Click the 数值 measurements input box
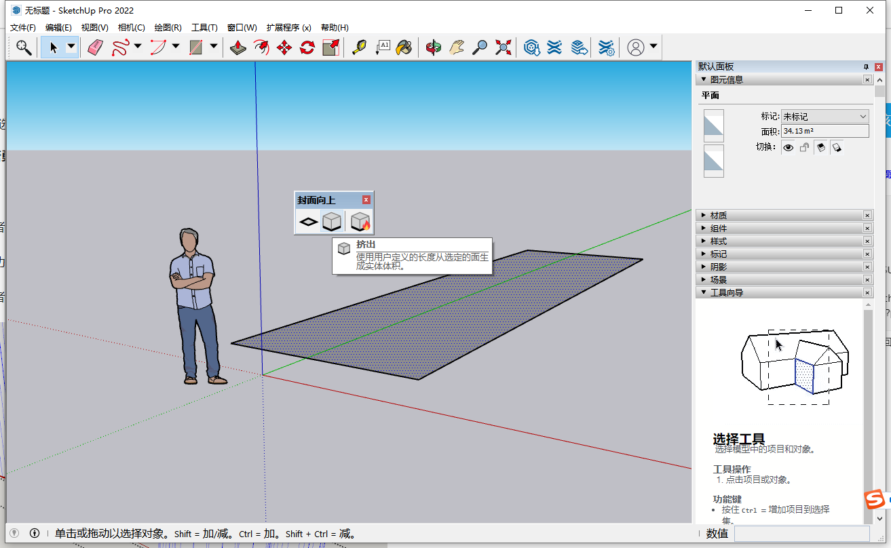 (801, 534)
